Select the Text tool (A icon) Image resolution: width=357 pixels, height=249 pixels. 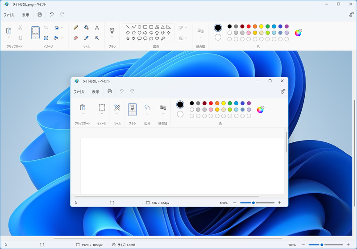(x=97, y=28)
